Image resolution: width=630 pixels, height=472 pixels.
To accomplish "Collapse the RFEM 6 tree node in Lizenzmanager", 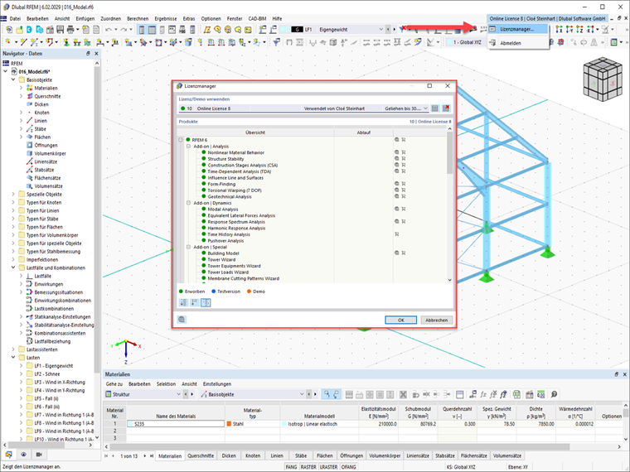I will [181, 140].
